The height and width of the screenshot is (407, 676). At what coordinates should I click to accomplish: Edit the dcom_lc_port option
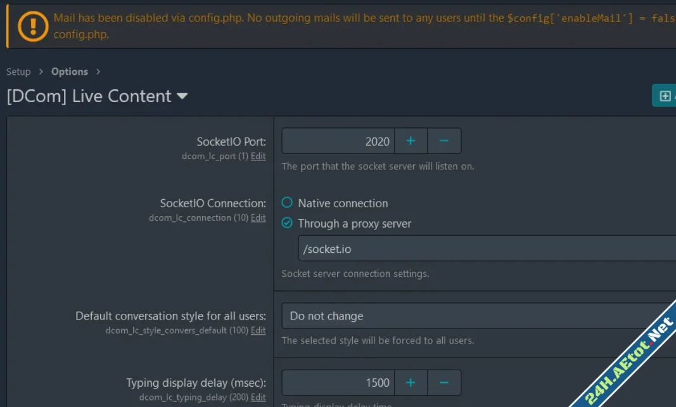tap(258, 156)
